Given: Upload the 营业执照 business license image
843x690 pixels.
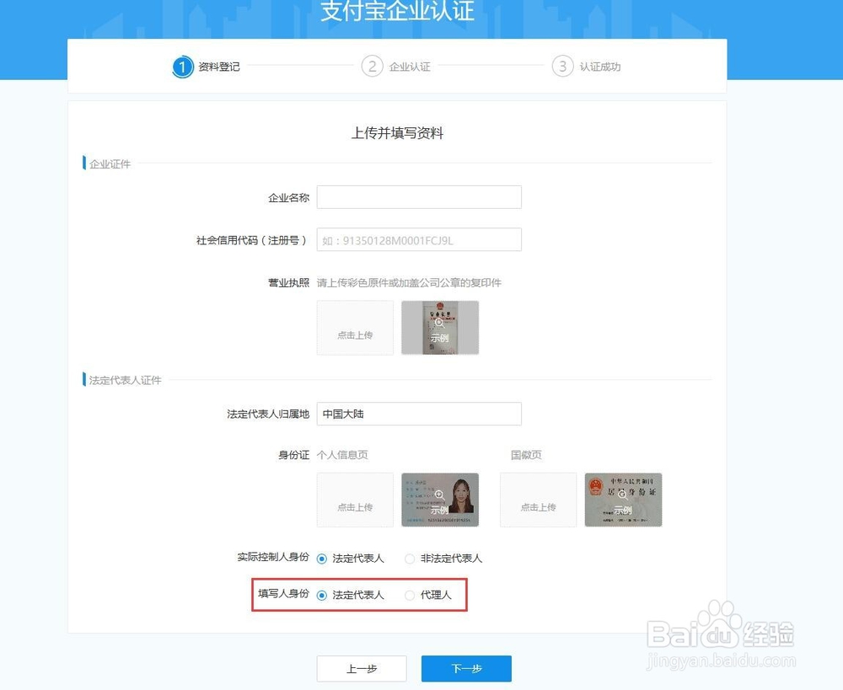Looking at the screenshot, I should [355, 328].
